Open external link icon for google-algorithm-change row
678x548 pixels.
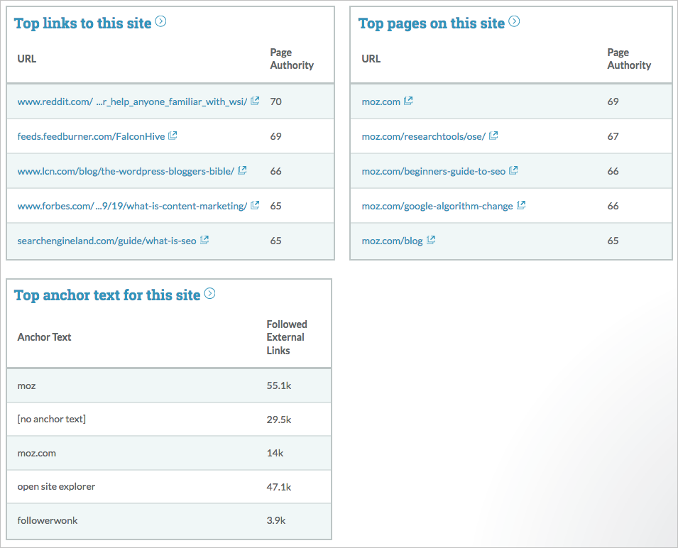coord(521,205)
